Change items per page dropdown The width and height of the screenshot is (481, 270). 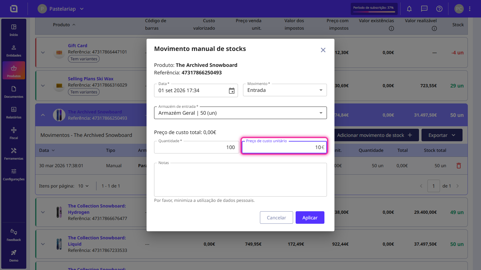point(83,186)
